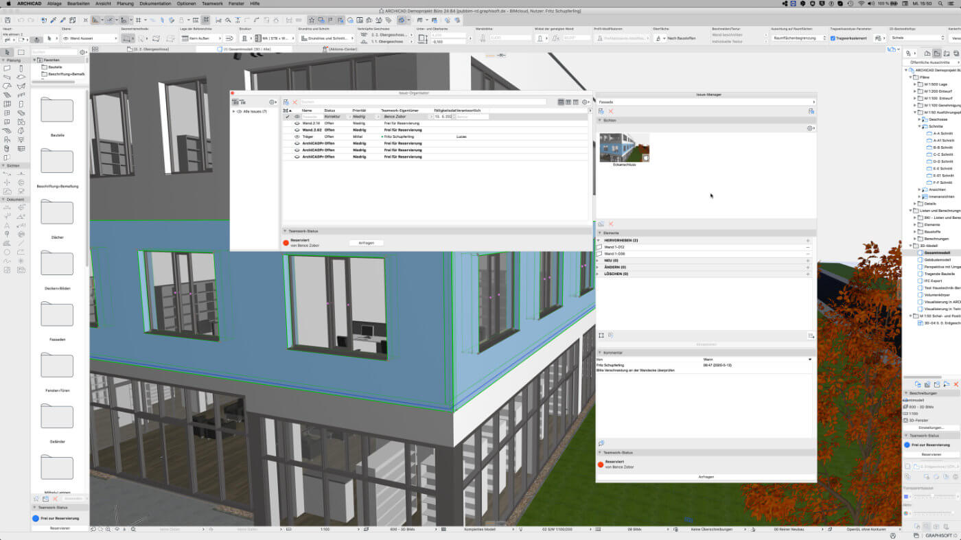Screen dimensions: 961x540
Task: Collapse the Schnitte branch in the Ausschnitte tree
Action: 919,126
